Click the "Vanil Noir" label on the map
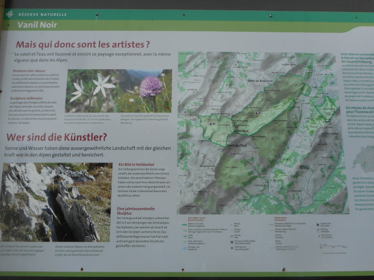 point(241,132)
